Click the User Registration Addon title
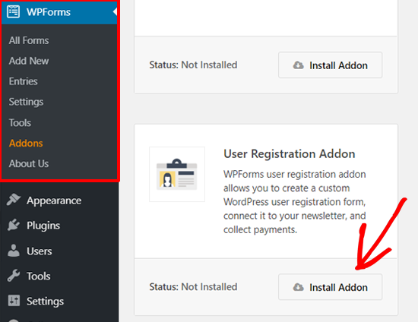This screenshot has height=322, width=418. [290, 154]
